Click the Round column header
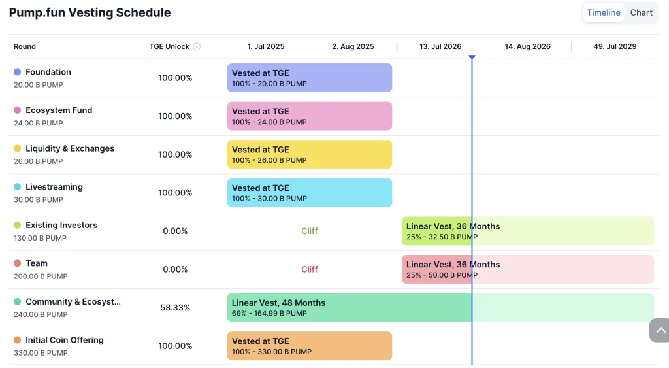Image resolution: width=669 pixels, height=368 pixels. (25, 46)
